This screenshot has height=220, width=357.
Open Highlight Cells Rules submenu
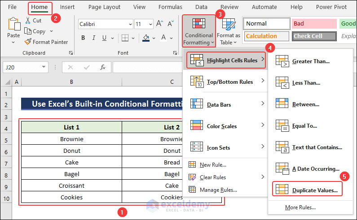click(226, 60)
